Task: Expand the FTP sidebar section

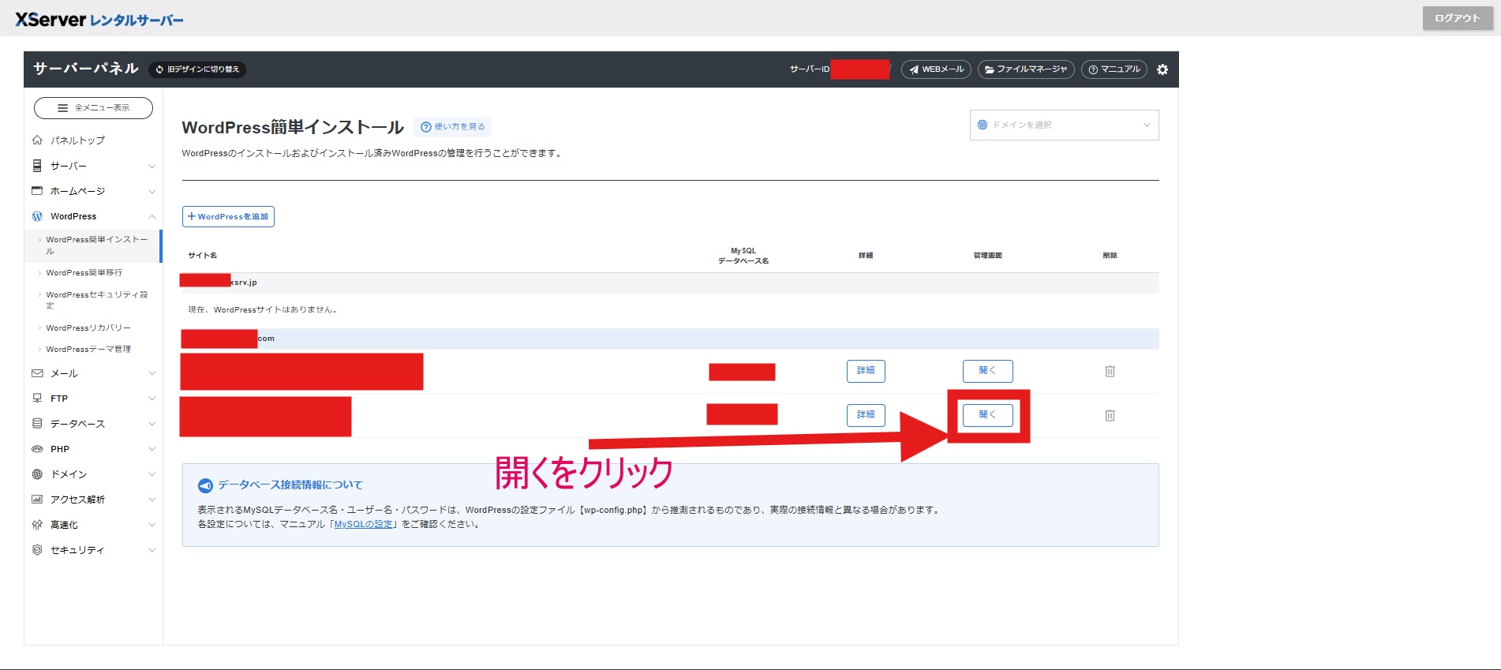Action: (93, 399)
